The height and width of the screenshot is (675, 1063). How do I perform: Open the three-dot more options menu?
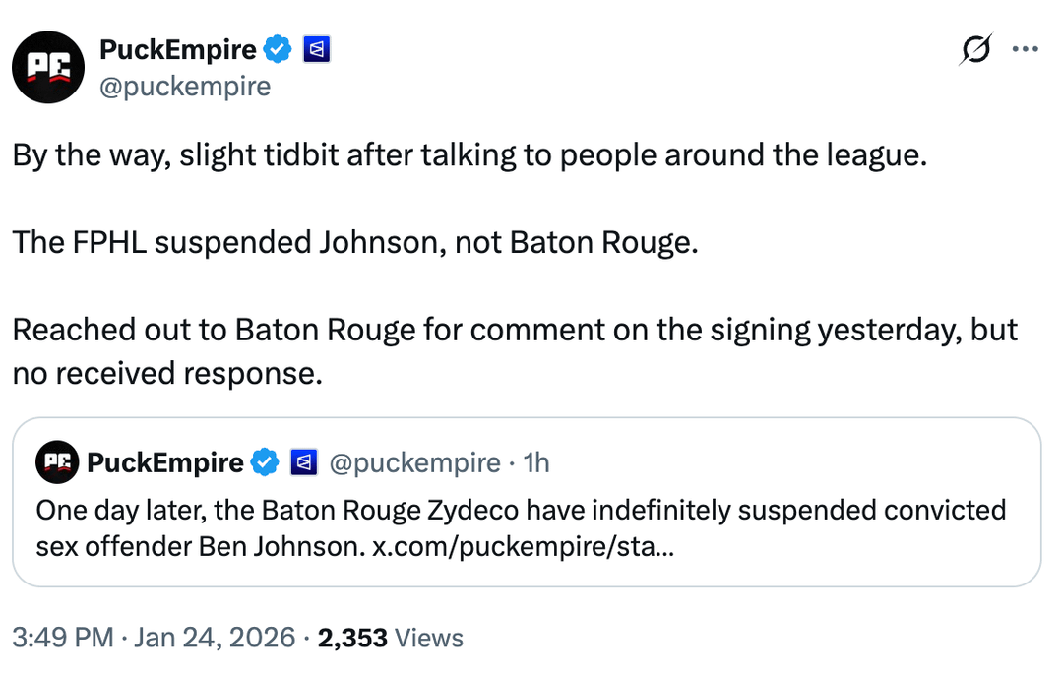click(x=1025, y=49)
